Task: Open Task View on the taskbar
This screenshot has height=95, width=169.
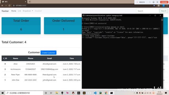Action: [51, 93]
